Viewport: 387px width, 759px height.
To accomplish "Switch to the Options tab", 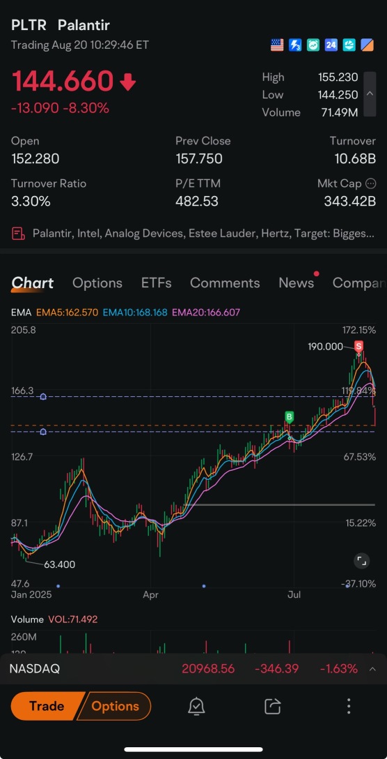I will click(x=97, y=283).
